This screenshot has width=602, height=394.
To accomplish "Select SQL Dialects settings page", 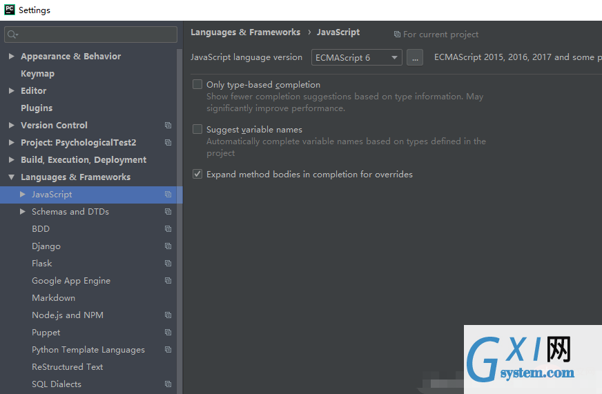I will point(57,384).
